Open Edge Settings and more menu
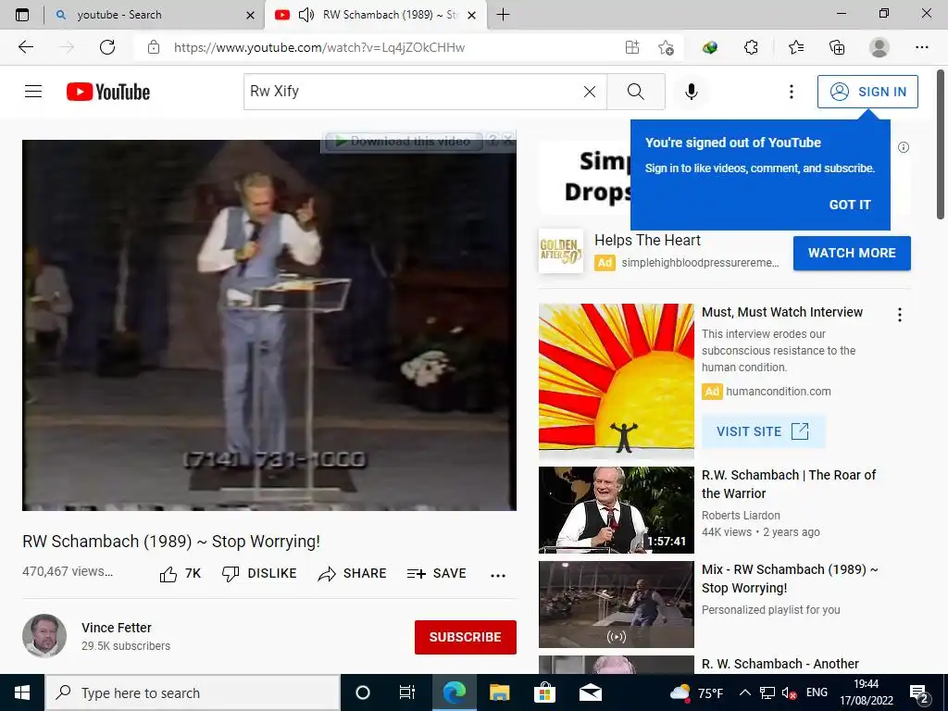 tap(921, 47)
